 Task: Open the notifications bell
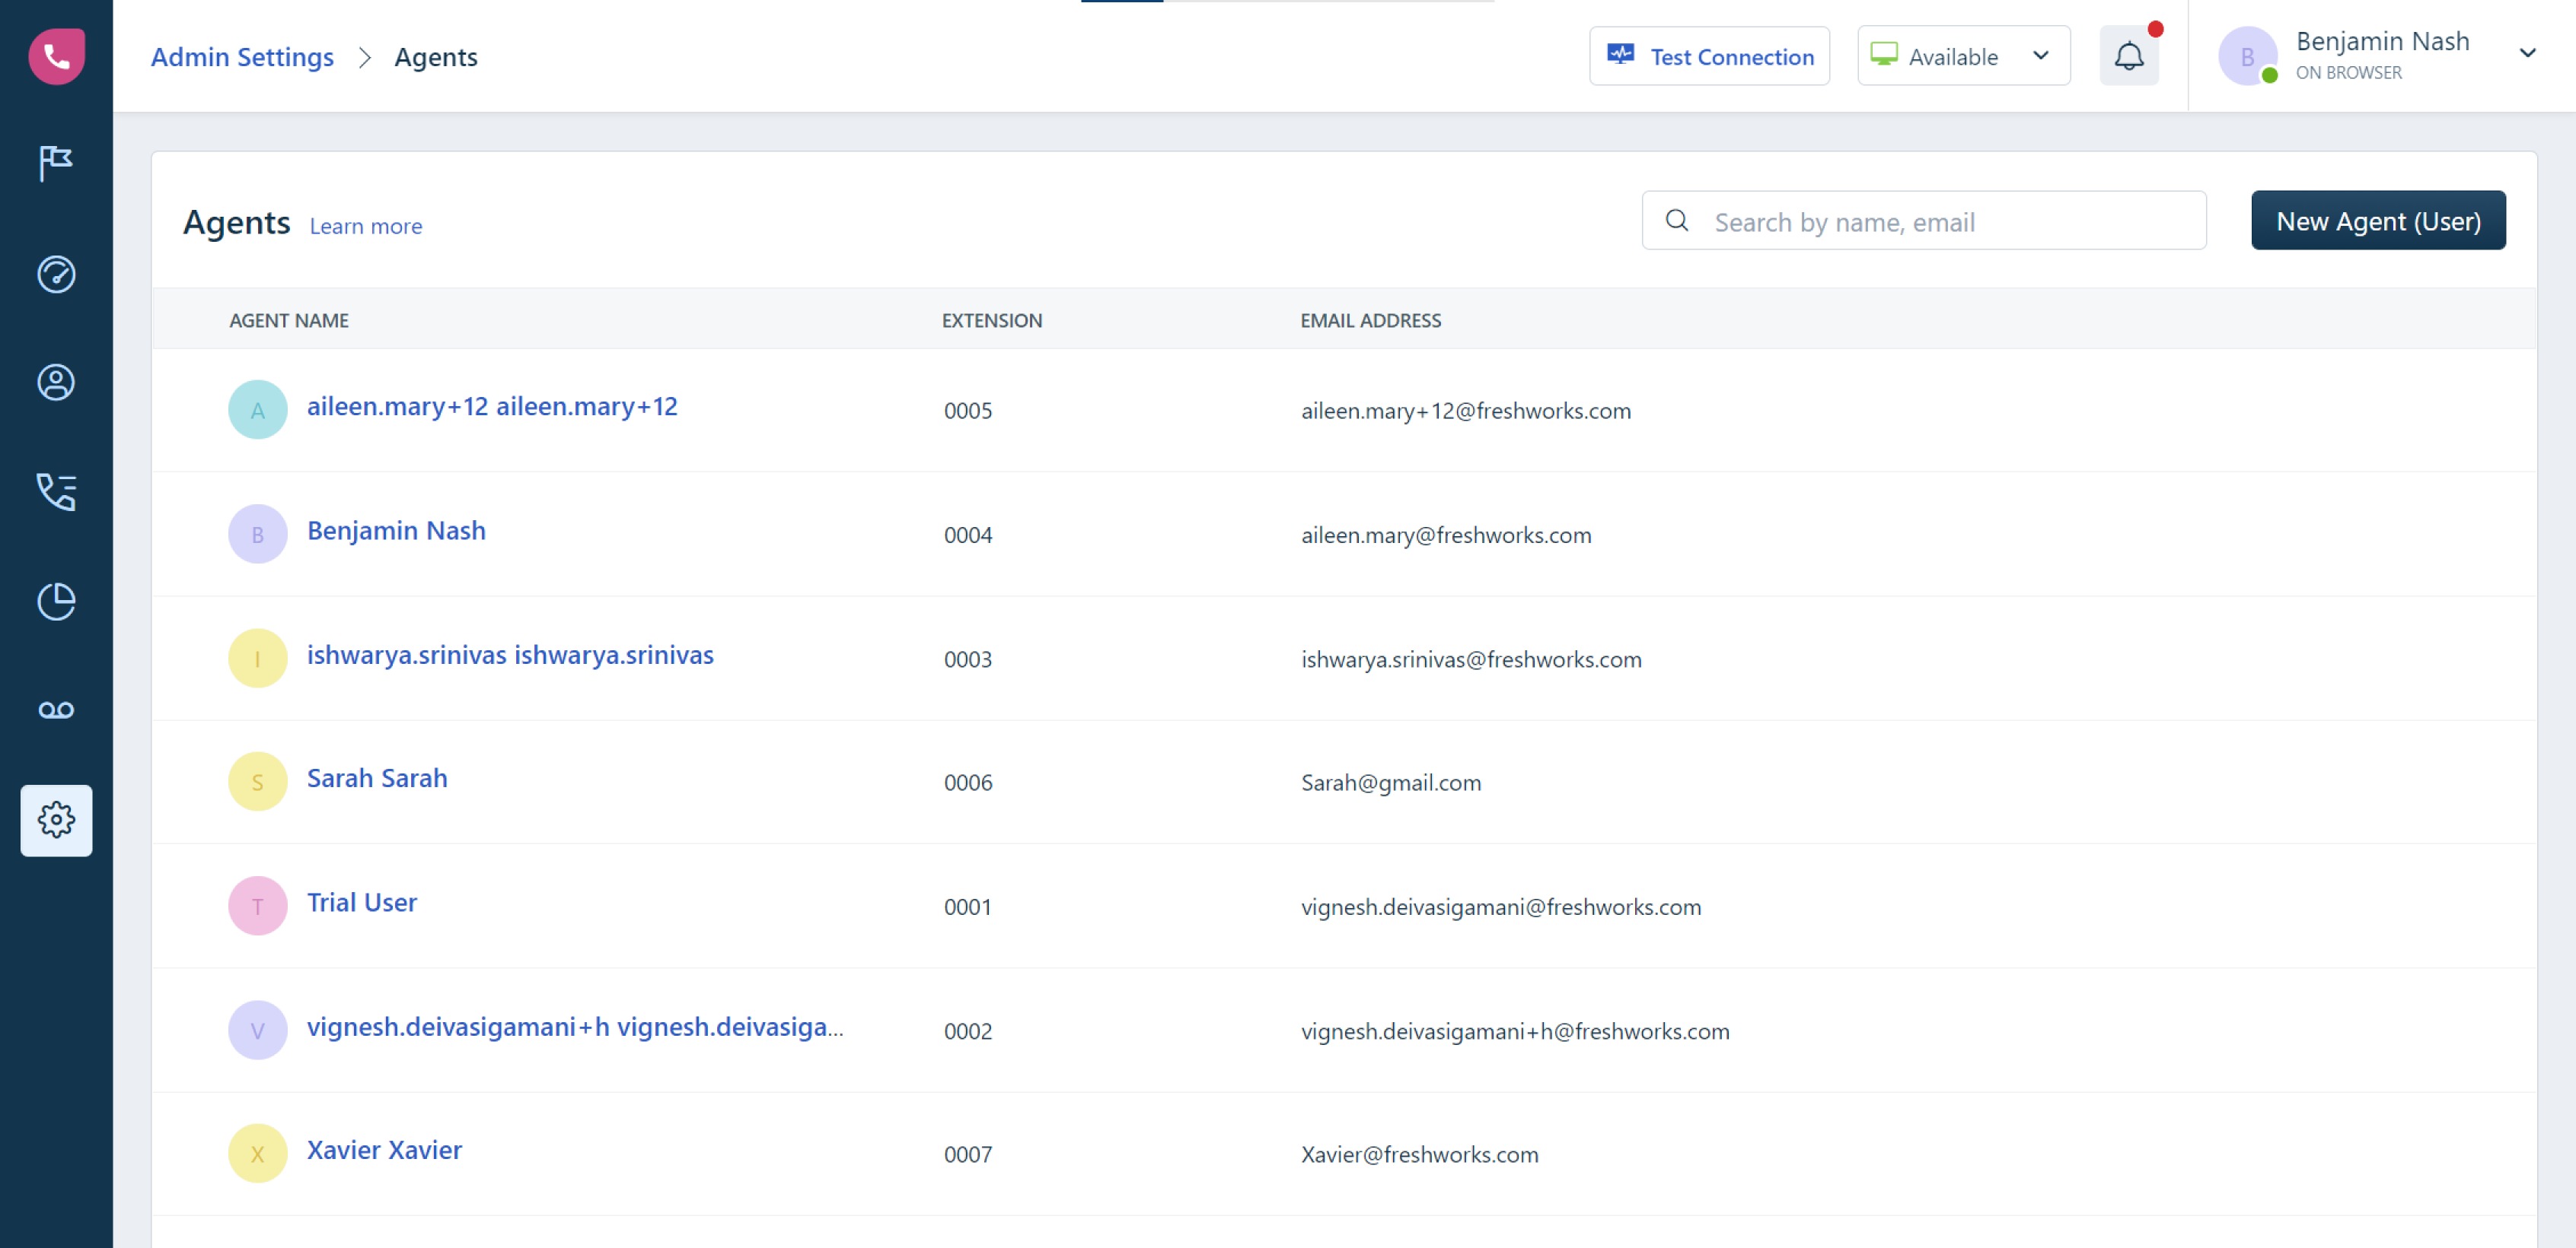(2128, 56)
